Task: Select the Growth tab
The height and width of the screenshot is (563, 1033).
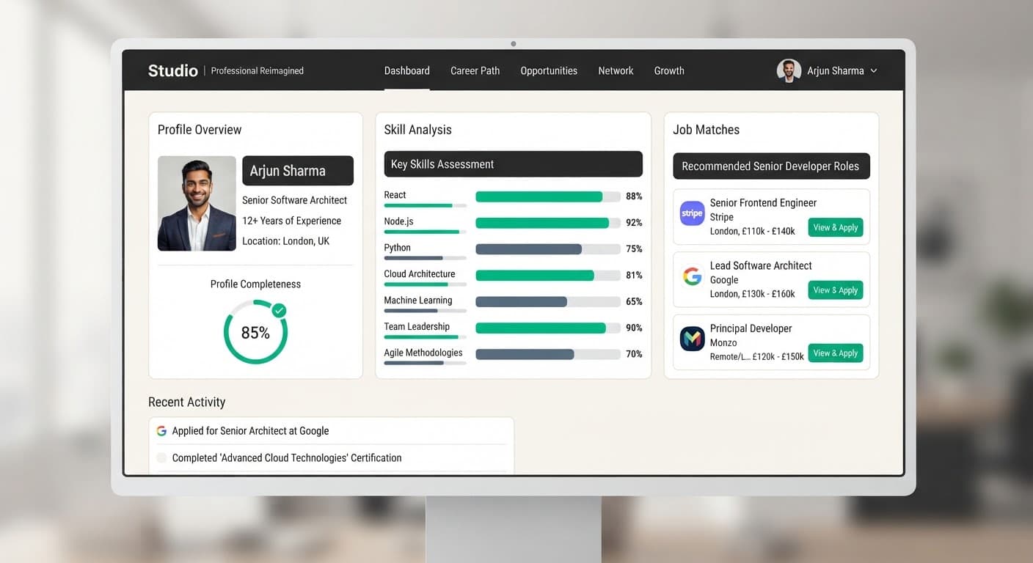Action: (x=669, y=70)
